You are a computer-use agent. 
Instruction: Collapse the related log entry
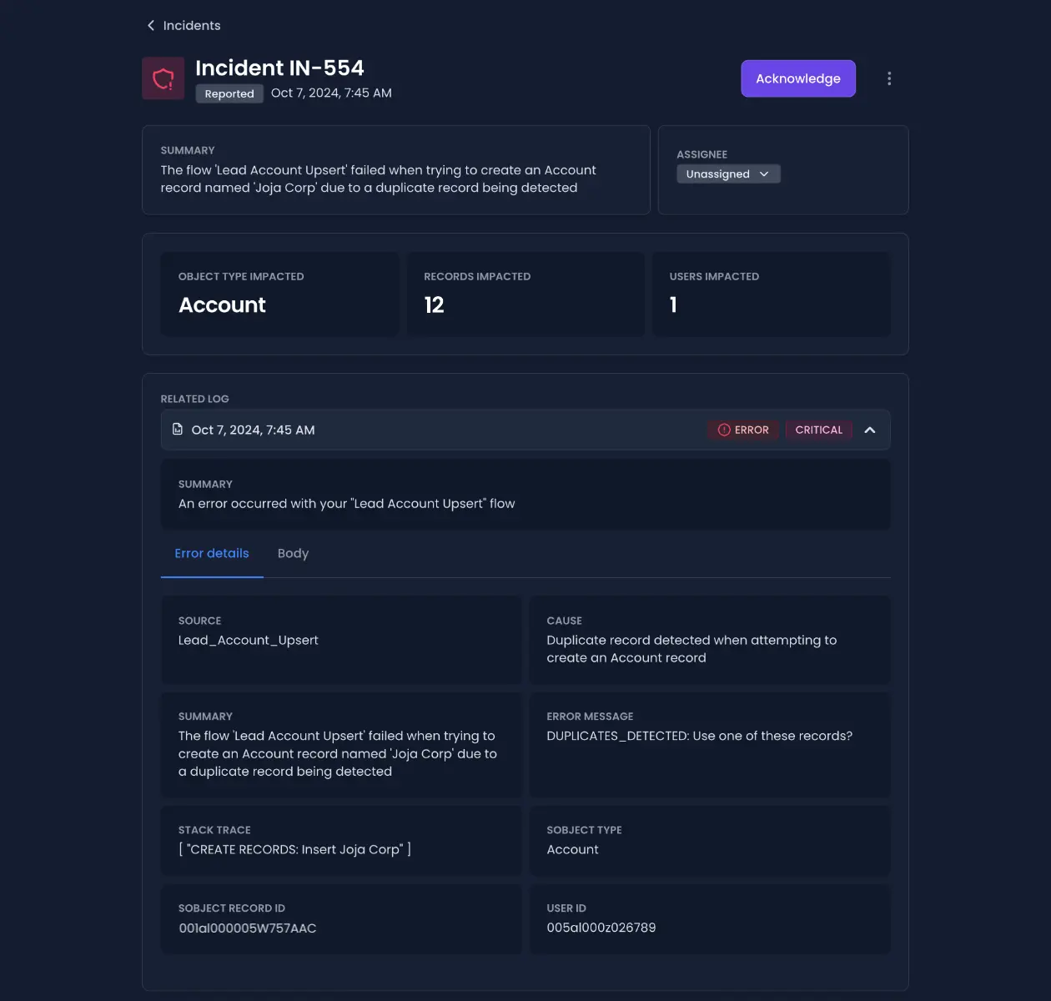pyautogui.click(x=870, y=430)
